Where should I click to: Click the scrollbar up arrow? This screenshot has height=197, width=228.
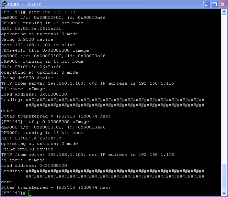coord(224,12)
